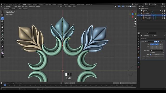Open the Curve menu in viewport header
The width and height of the screenshot is (166, 93).
26,6
